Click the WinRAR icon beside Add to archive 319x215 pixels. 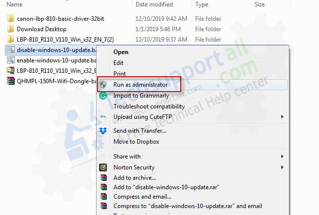[104, 178]
